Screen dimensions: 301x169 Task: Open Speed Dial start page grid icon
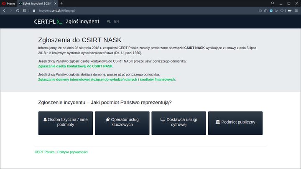tap(24, 11)
